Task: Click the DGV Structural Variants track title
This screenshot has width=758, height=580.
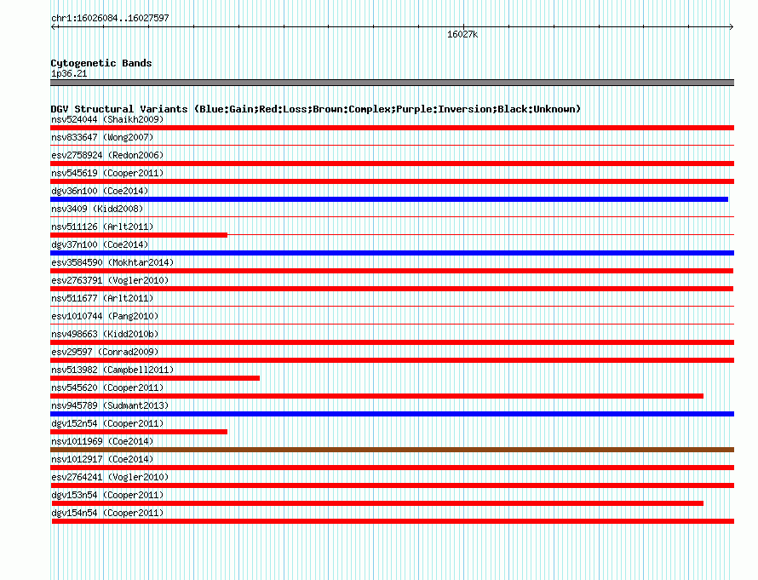Action: coord(316,109)
